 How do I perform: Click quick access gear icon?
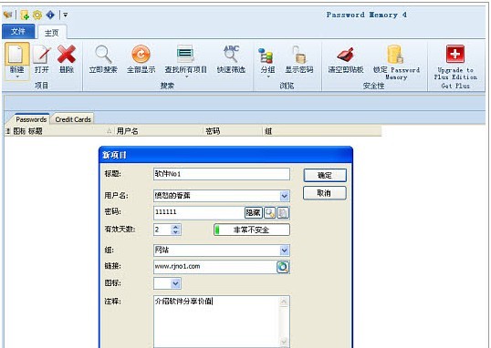tap(37, 15)
